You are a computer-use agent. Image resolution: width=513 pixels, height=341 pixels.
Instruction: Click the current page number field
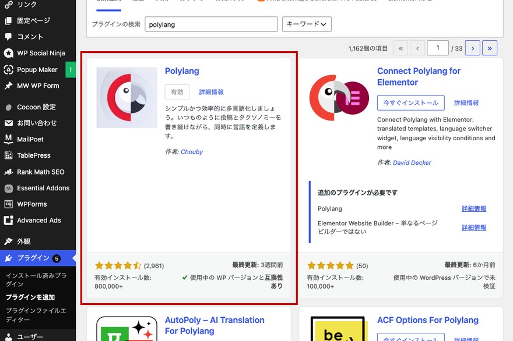438,48
